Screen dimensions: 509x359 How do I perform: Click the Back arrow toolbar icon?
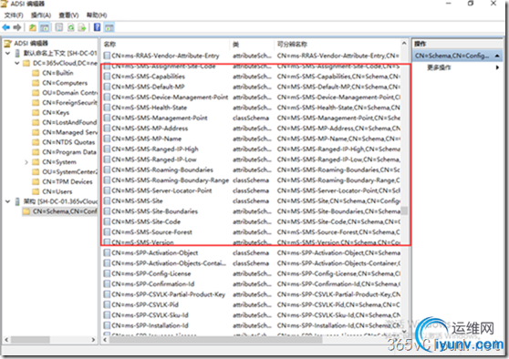5,27
